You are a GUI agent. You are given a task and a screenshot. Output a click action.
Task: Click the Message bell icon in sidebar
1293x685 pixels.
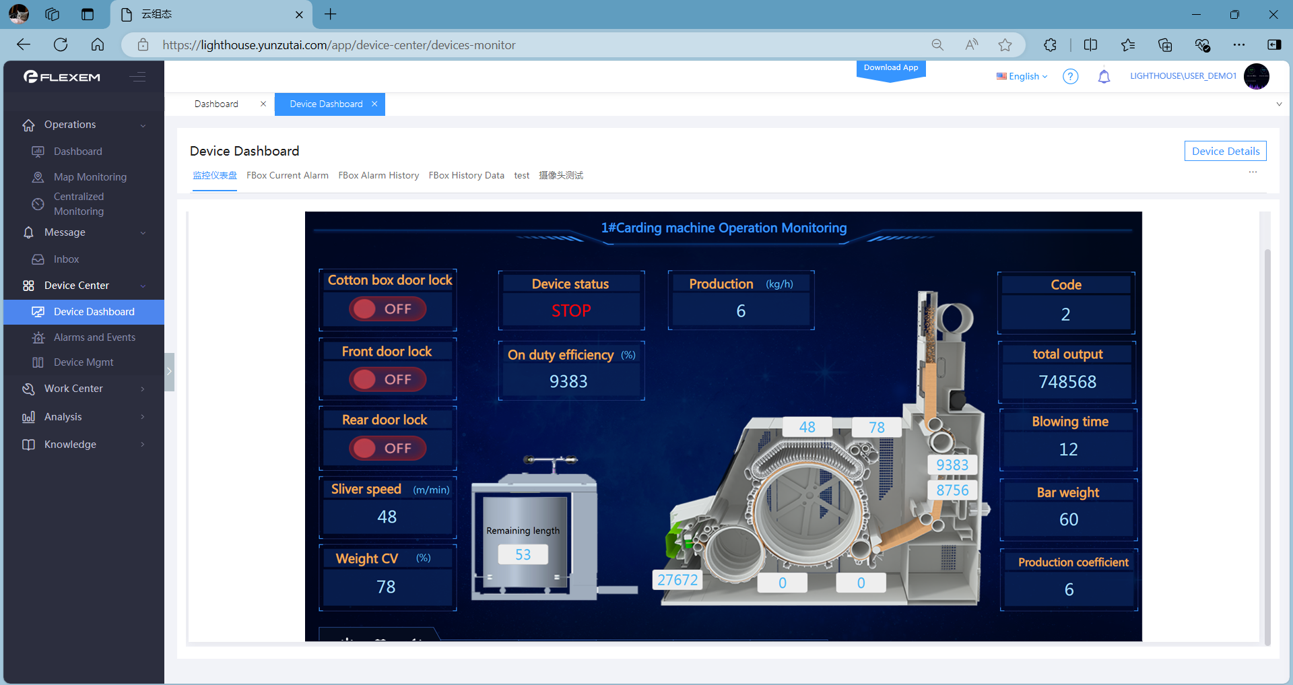pos(28,232)
